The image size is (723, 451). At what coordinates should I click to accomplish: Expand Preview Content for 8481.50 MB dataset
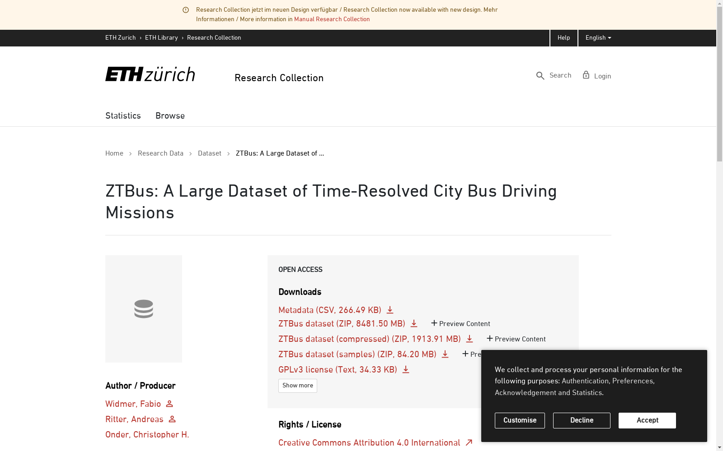pos(460,324)
